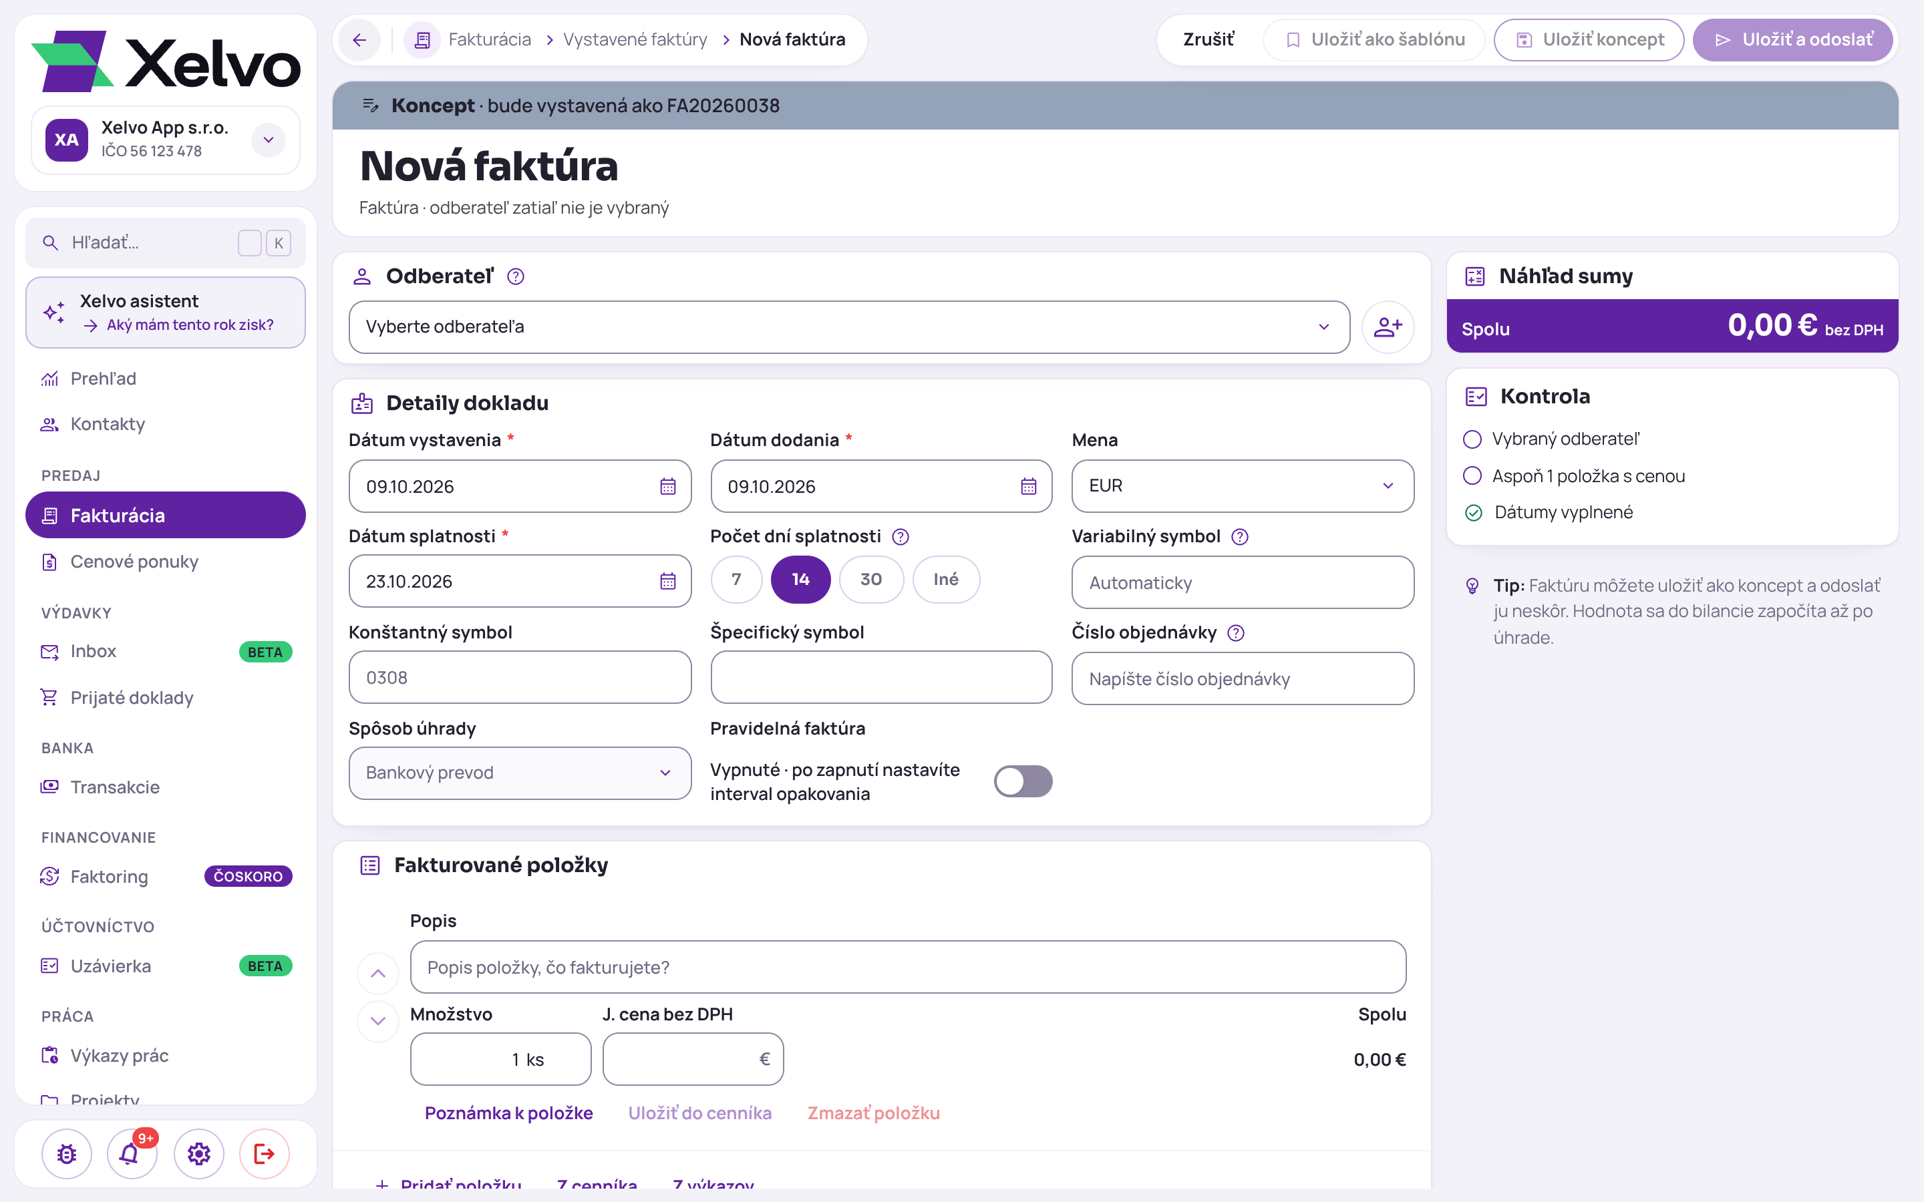Screen dimensions: 1924x1202
Task: Click Vystavené faktúry breadcrumb
Action: pos(635,40)
